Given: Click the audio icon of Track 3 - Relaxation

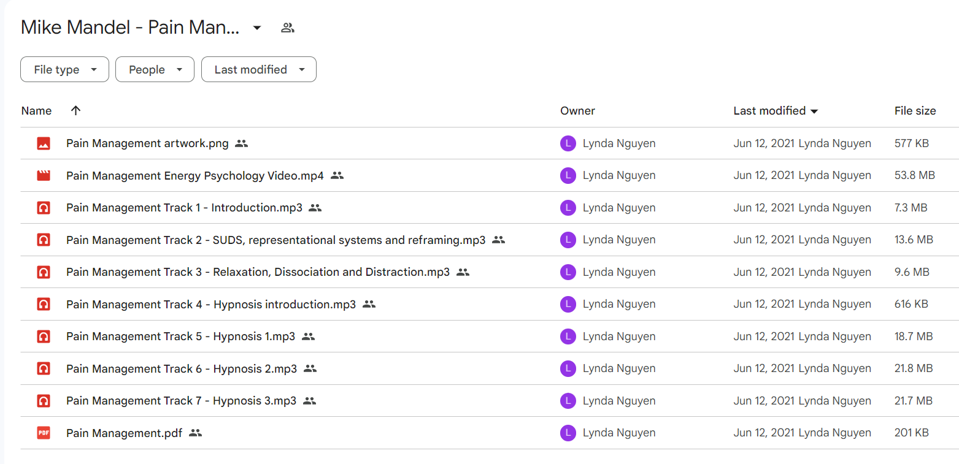Looking at the screenshot, I should [x=44, y=272].
